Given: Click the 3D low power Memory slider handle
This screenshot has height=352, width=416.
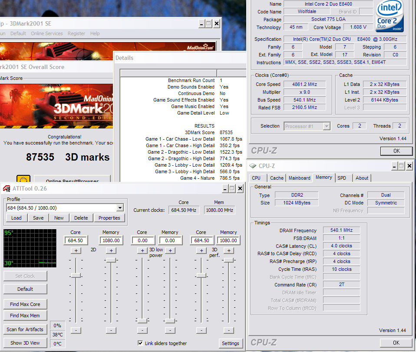Looking at the screenshot, I should click(x=170, y=320).
